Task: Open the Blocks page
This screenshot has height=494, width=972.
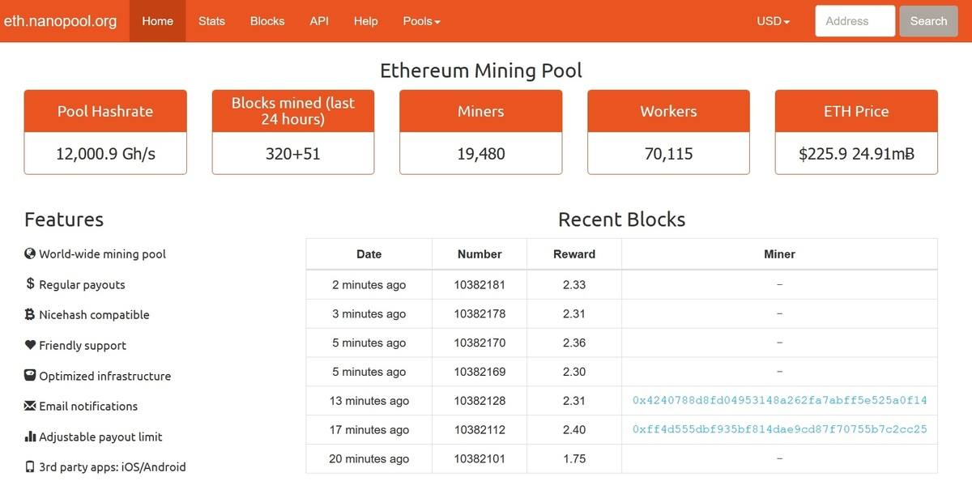Action: click(267, 21)
